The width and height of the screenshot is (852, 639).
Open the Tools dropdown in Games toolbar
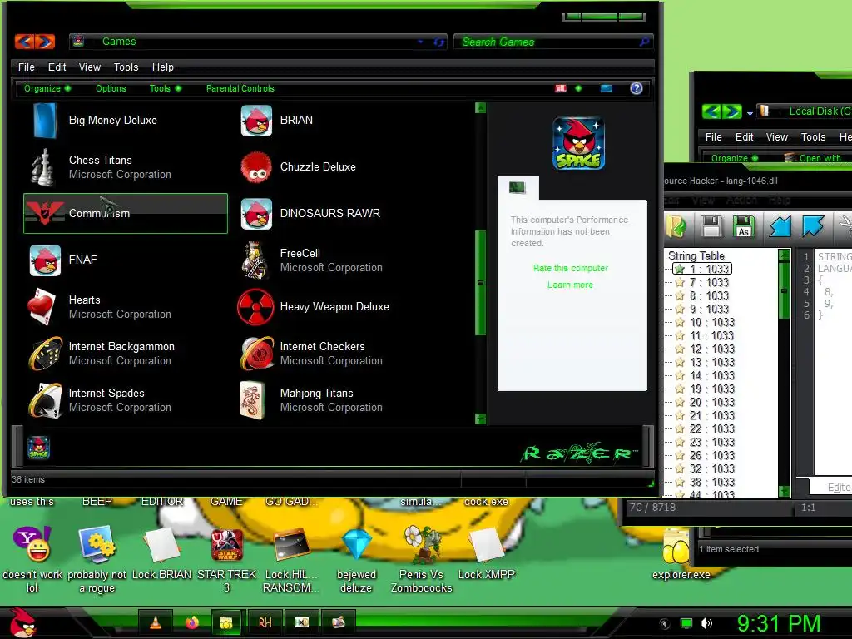pos(166,88)
